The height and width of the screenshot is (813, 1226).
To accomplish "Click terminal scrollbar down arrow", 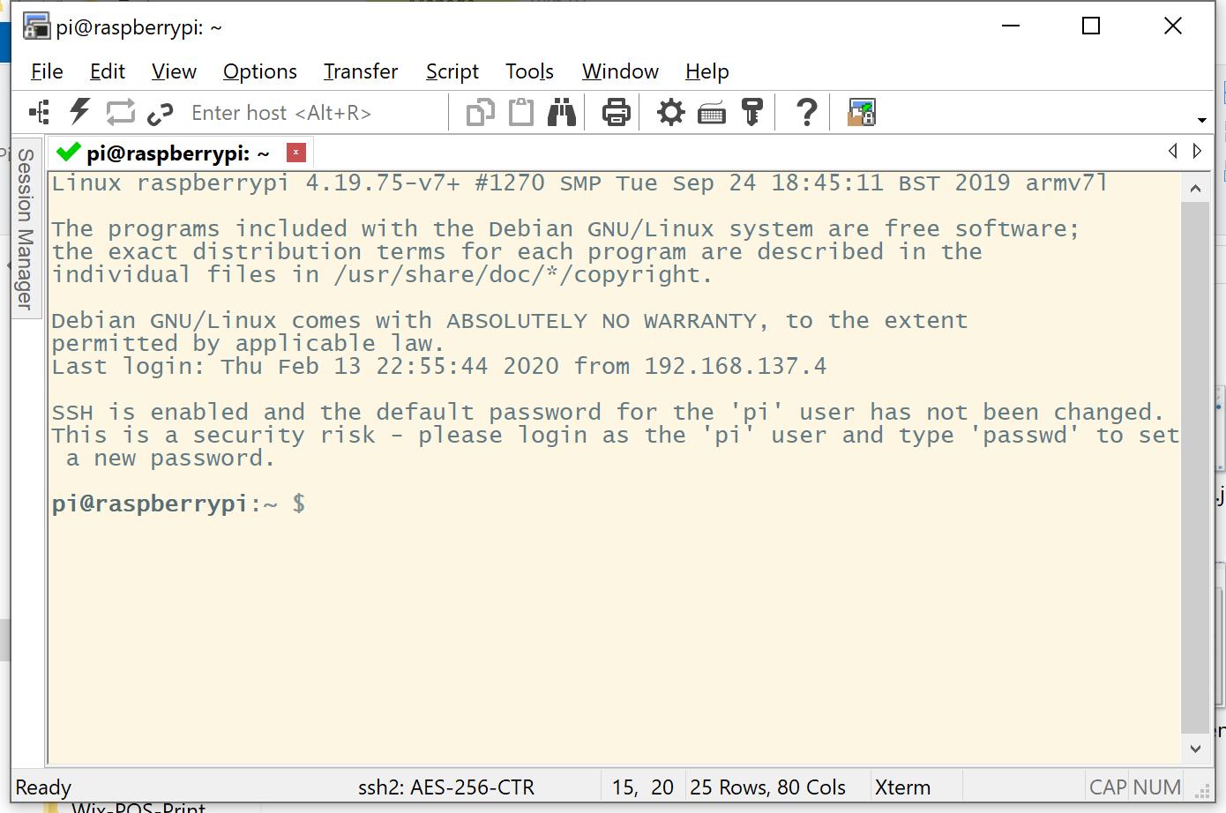I will tap(1195, 749).
